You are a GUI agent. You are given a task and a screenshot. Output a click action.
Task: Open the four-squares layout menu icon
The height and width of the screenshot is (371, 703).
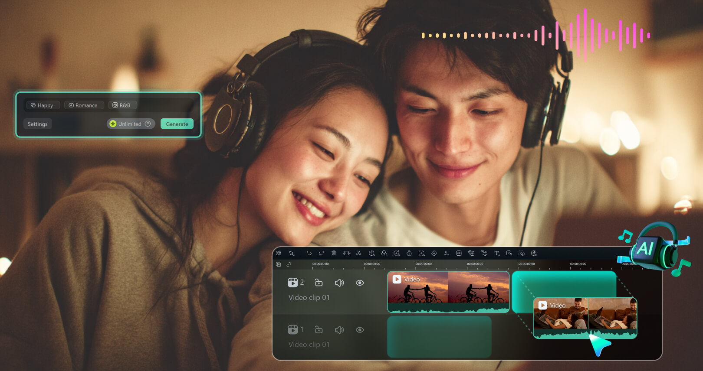point(279,253)
